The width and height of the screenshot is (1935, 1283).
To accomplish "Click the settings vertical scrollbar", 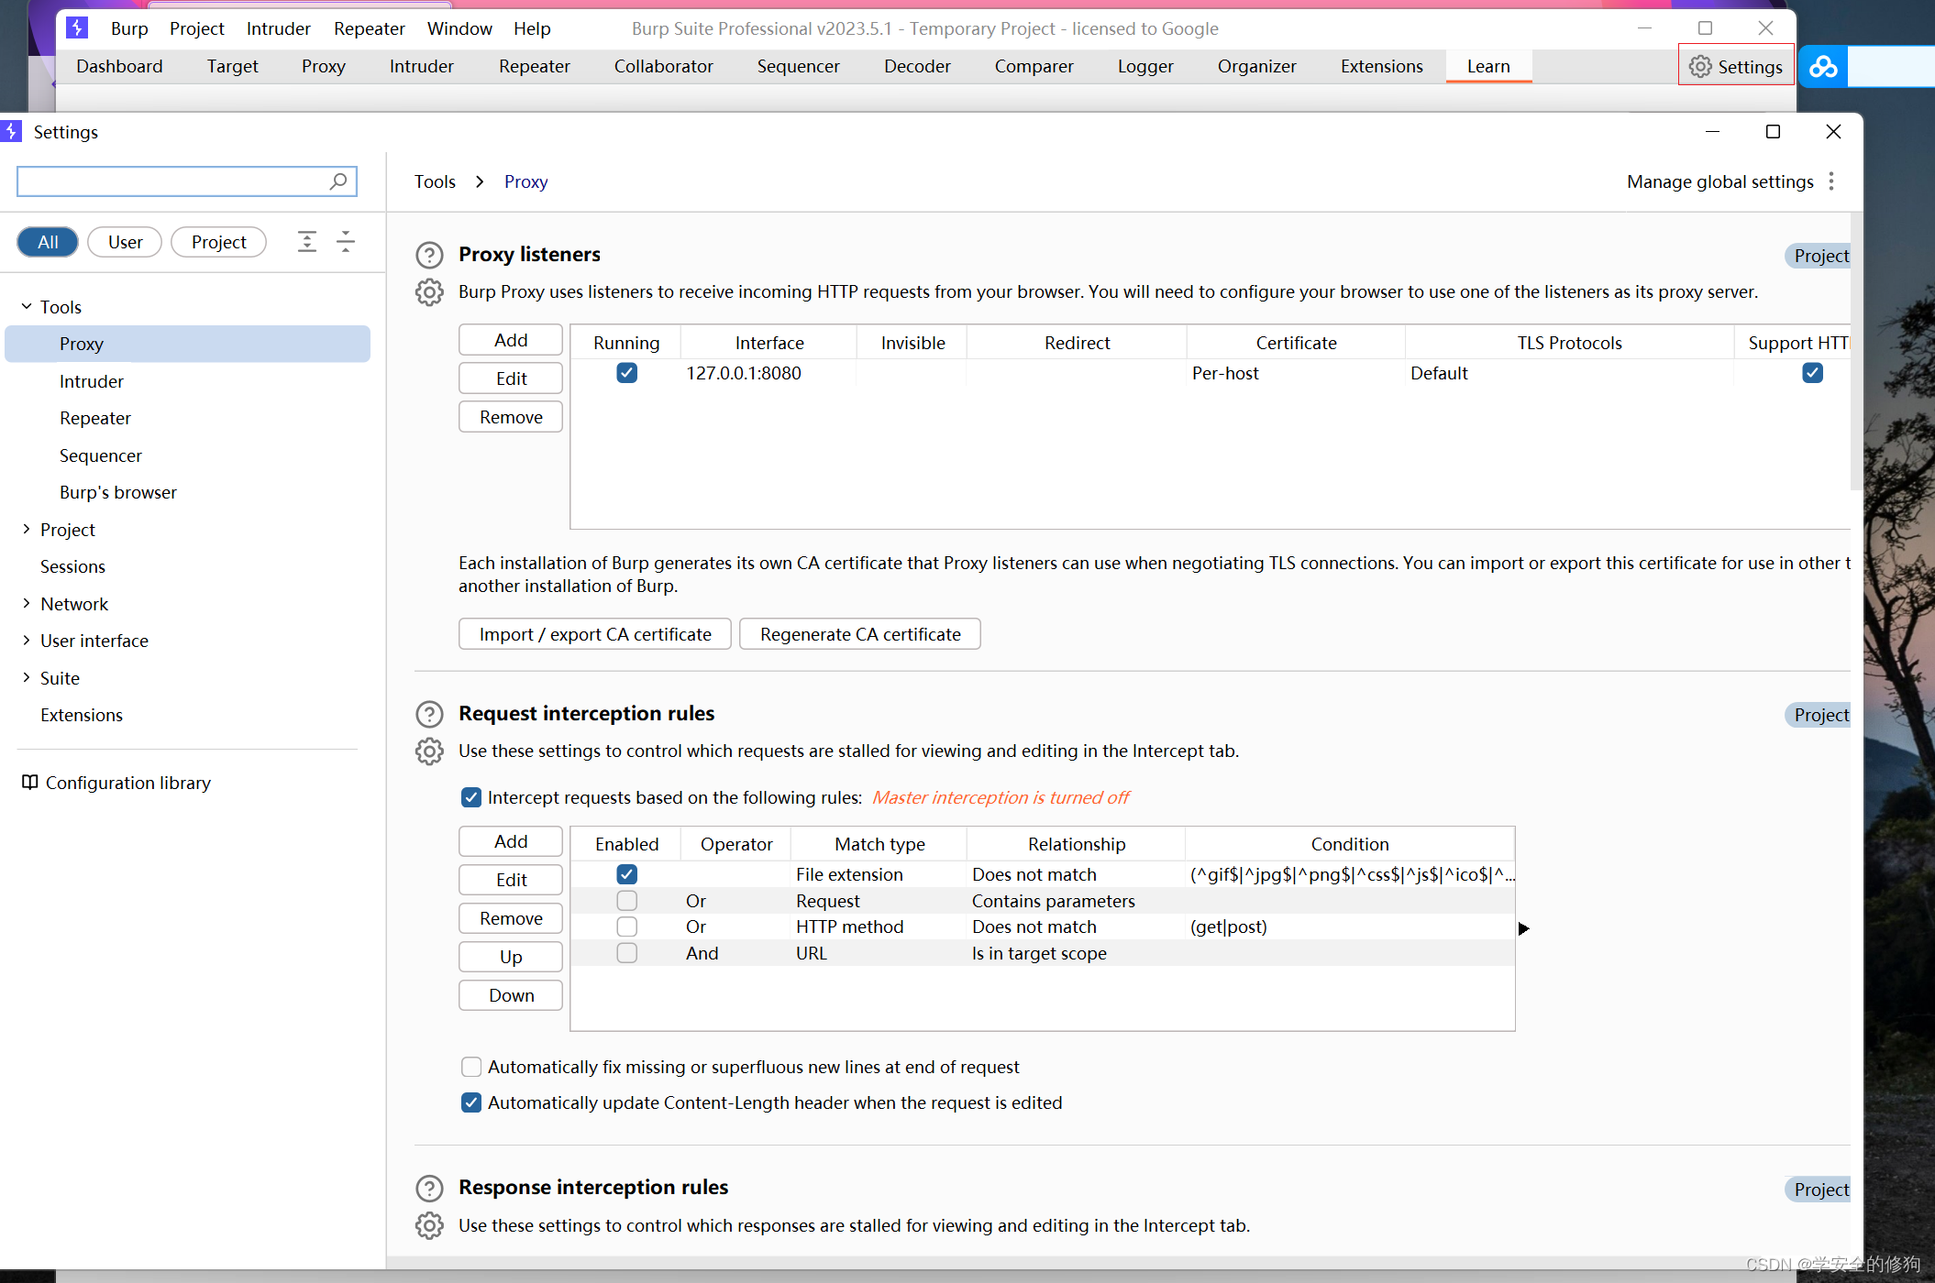I will pos(1856,353).
